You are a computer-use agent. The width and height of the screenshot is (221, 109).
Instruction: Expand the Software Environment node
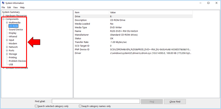[x=3, y=68]
